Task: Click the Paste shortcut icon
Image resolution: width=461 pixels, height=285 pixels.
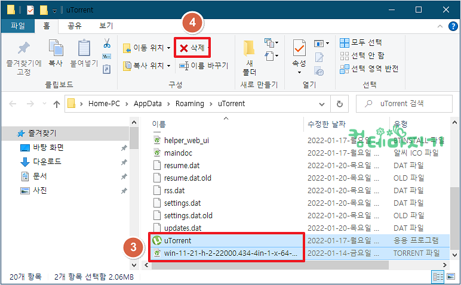Action: (106, 69)
